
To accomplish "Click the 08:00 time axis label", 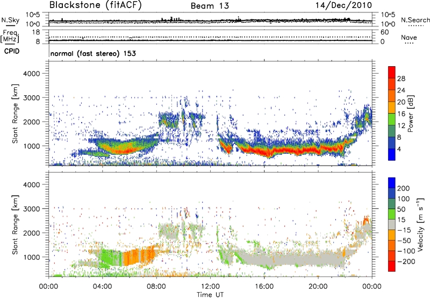I will pos(156,287).
